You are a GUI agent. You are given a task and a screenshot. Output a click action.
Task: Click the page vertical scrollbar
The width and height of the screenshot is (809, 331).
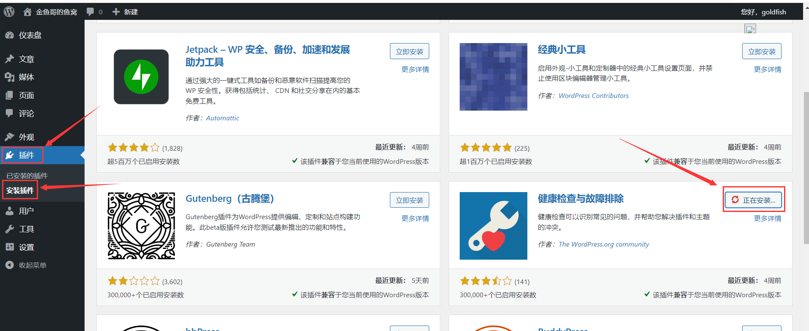point(806,168)
